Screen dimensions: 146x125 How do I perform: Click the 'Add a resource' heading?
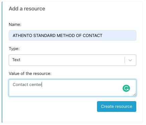27,9
